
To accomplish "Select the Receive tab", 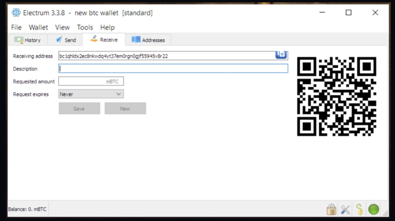I will pos(104,40).
